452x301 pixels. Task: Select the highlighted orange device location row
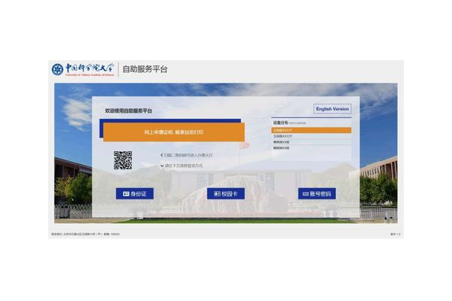(x=311, y=129)
